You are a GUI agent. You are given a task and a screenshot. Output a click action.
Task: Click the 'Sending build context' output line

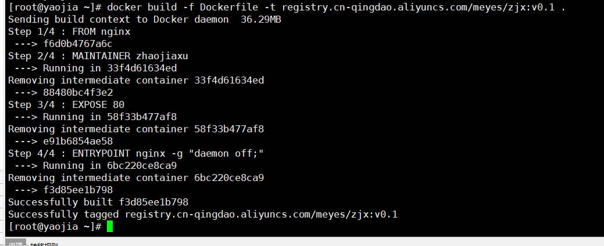click(x=144, y=19)
